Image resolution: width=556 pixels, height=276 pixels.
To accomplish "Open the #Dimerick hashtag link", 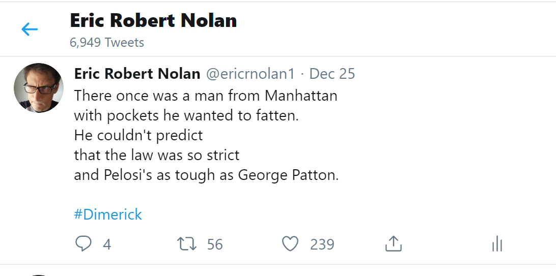I will click(x=108, y=214).
